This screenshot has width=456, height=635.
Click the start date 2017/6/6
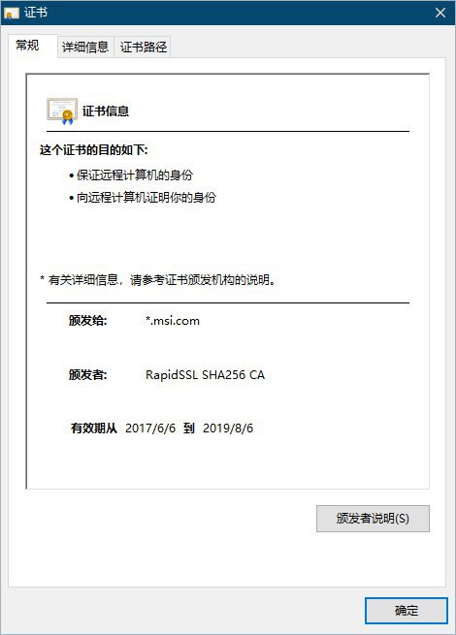tap(150, 429)
